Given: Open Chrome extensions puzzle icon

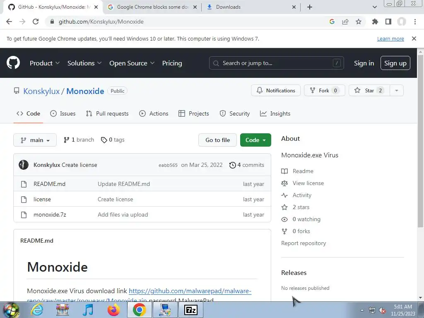Looking at the screenshot, I should point(375,22).
